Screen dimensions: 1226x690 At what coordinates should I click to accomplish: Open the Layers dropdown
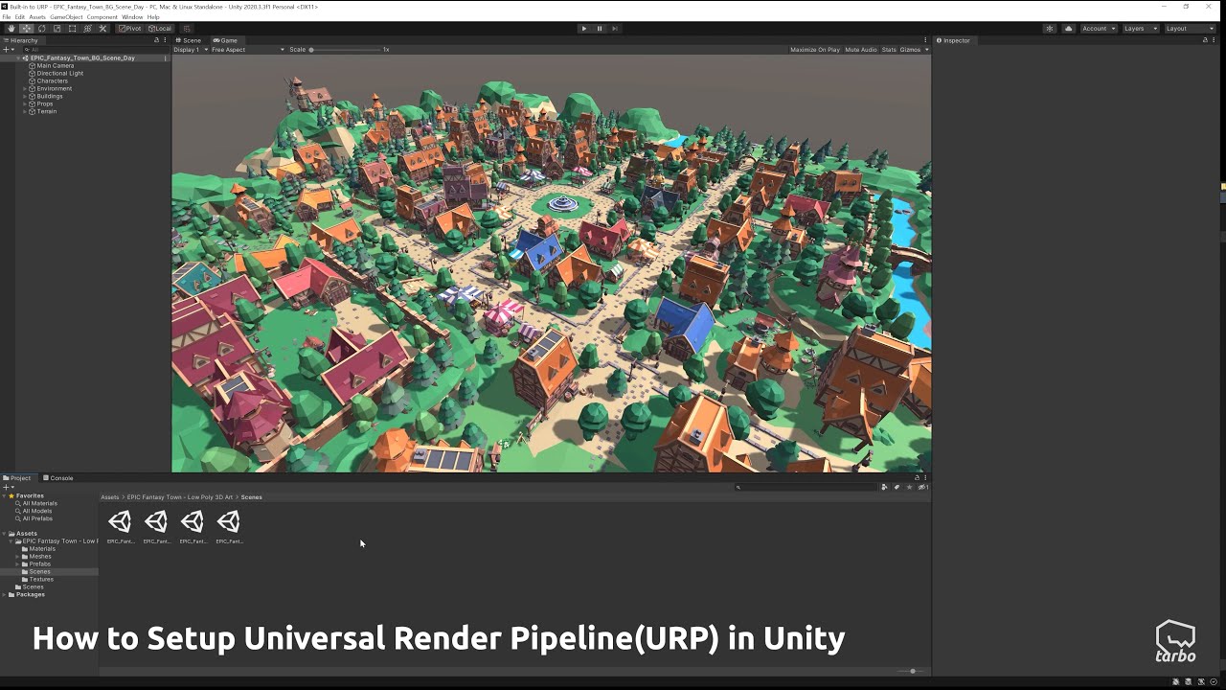[1139, 29]
